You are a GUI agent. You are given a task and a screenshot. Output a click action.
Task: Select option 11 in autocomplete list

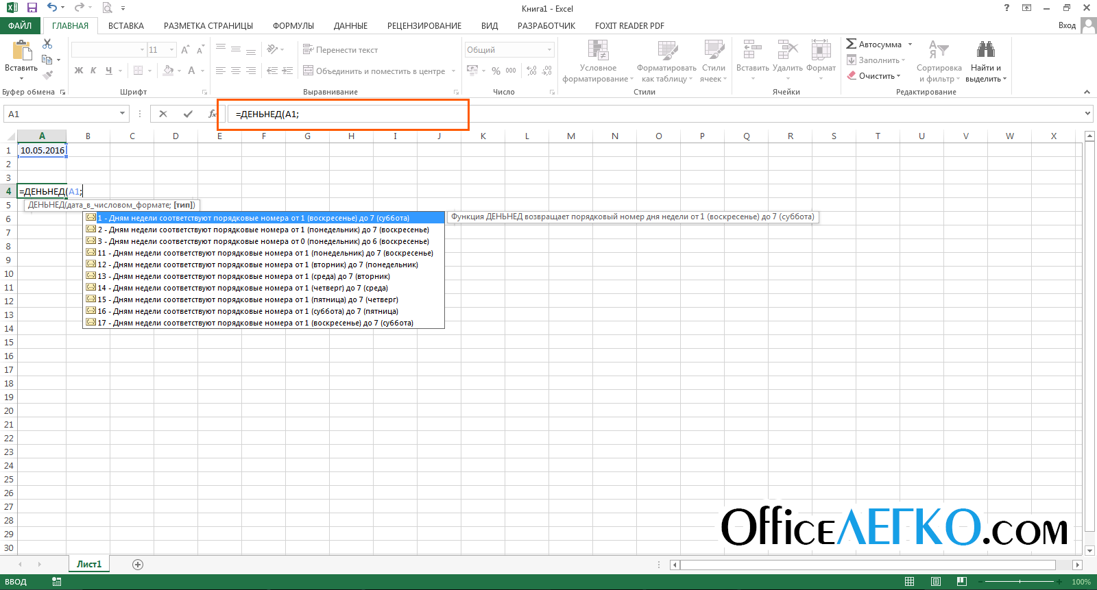(263, 253)
